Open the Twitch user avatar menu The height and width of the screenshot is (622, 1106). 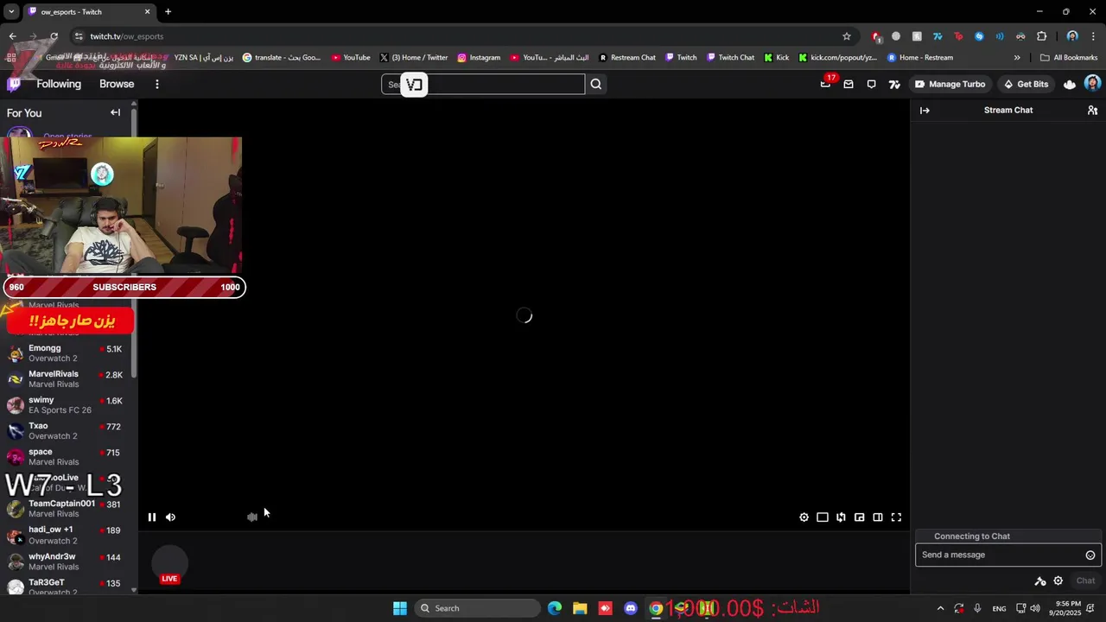(1092, 84)
